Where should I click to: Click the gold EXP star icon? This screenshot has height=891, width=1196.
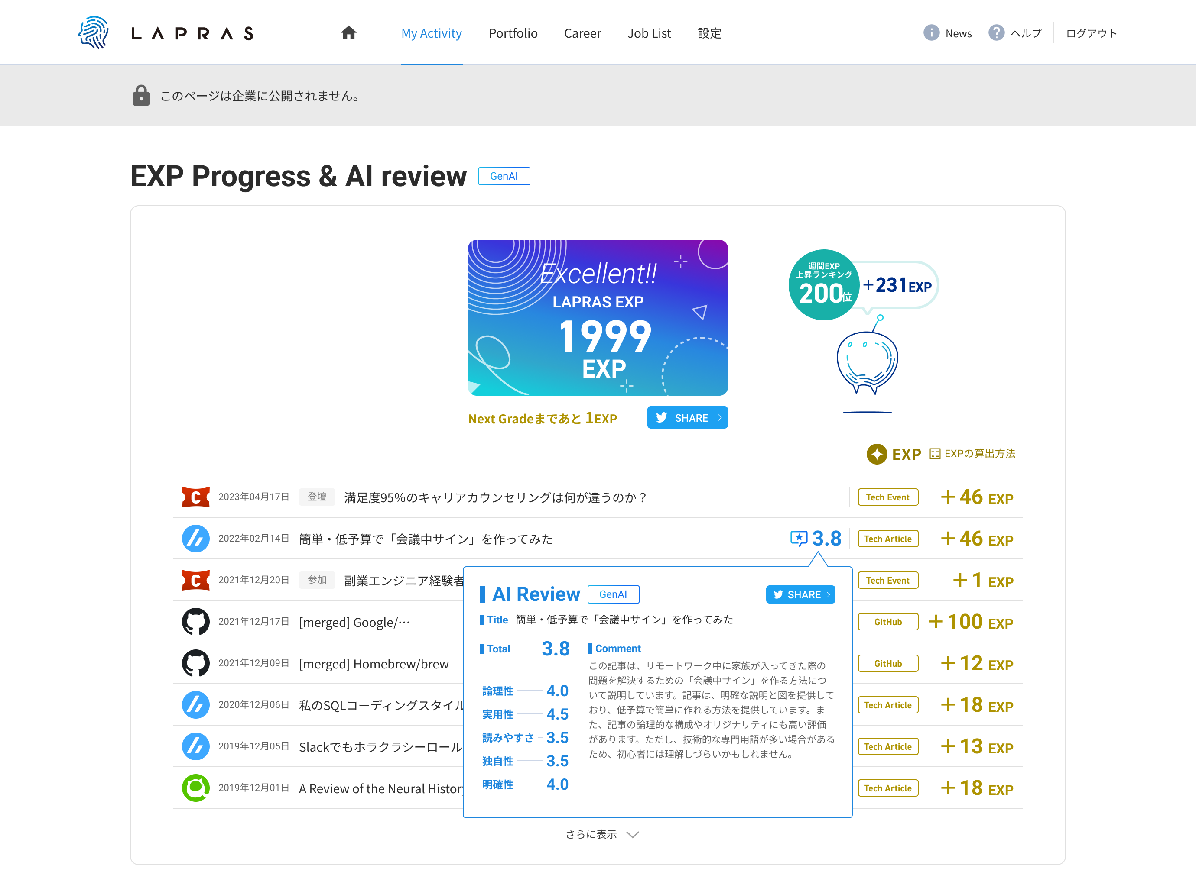877,454
